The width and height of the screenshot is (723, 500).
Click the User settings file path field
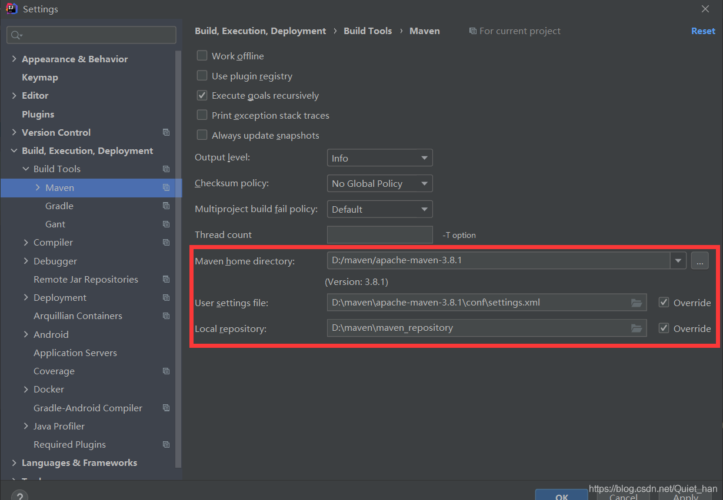pyautogui.click(x=487, y=303)
